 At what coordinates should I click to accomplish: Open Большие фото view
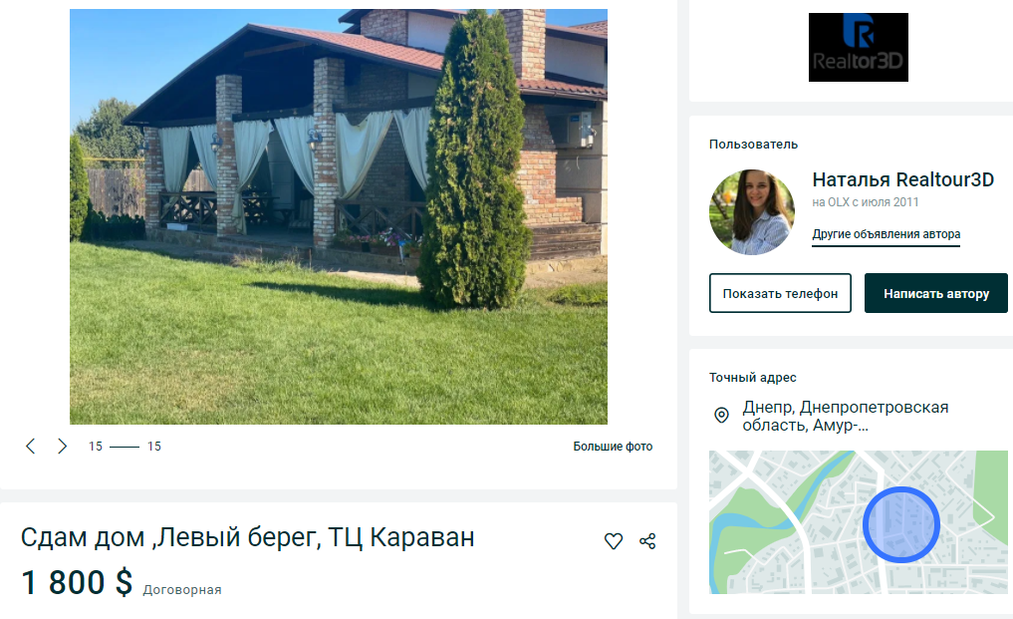pos(613,447)
